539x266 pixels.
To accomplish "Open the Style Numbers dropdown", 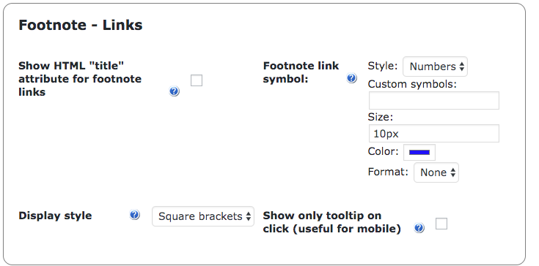I will (435, 66).
